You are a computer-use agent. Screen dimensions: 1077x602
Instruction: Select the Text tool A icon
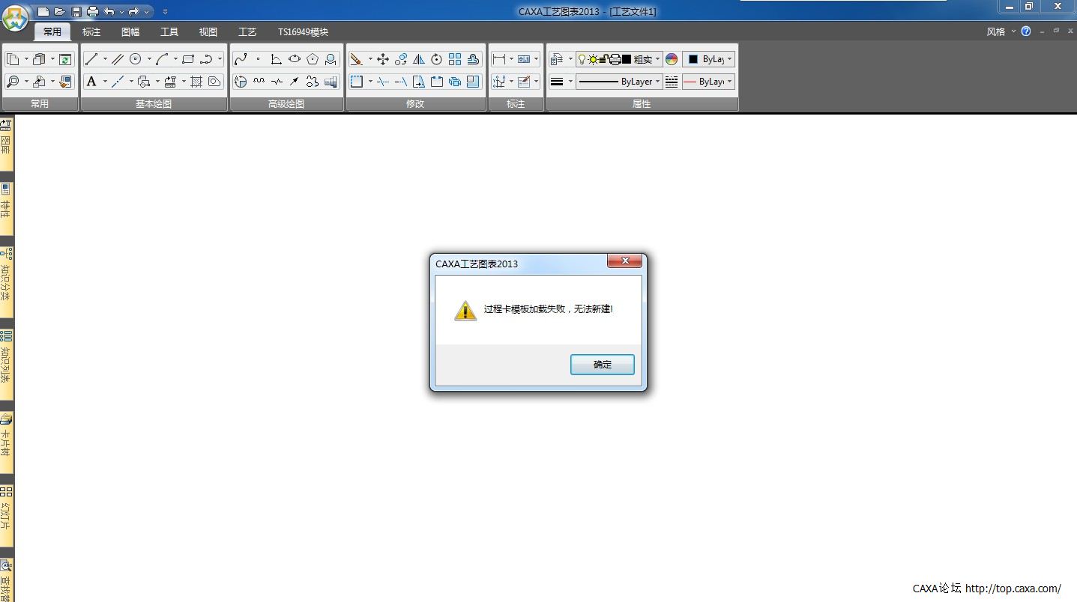(x=91, y=82)
